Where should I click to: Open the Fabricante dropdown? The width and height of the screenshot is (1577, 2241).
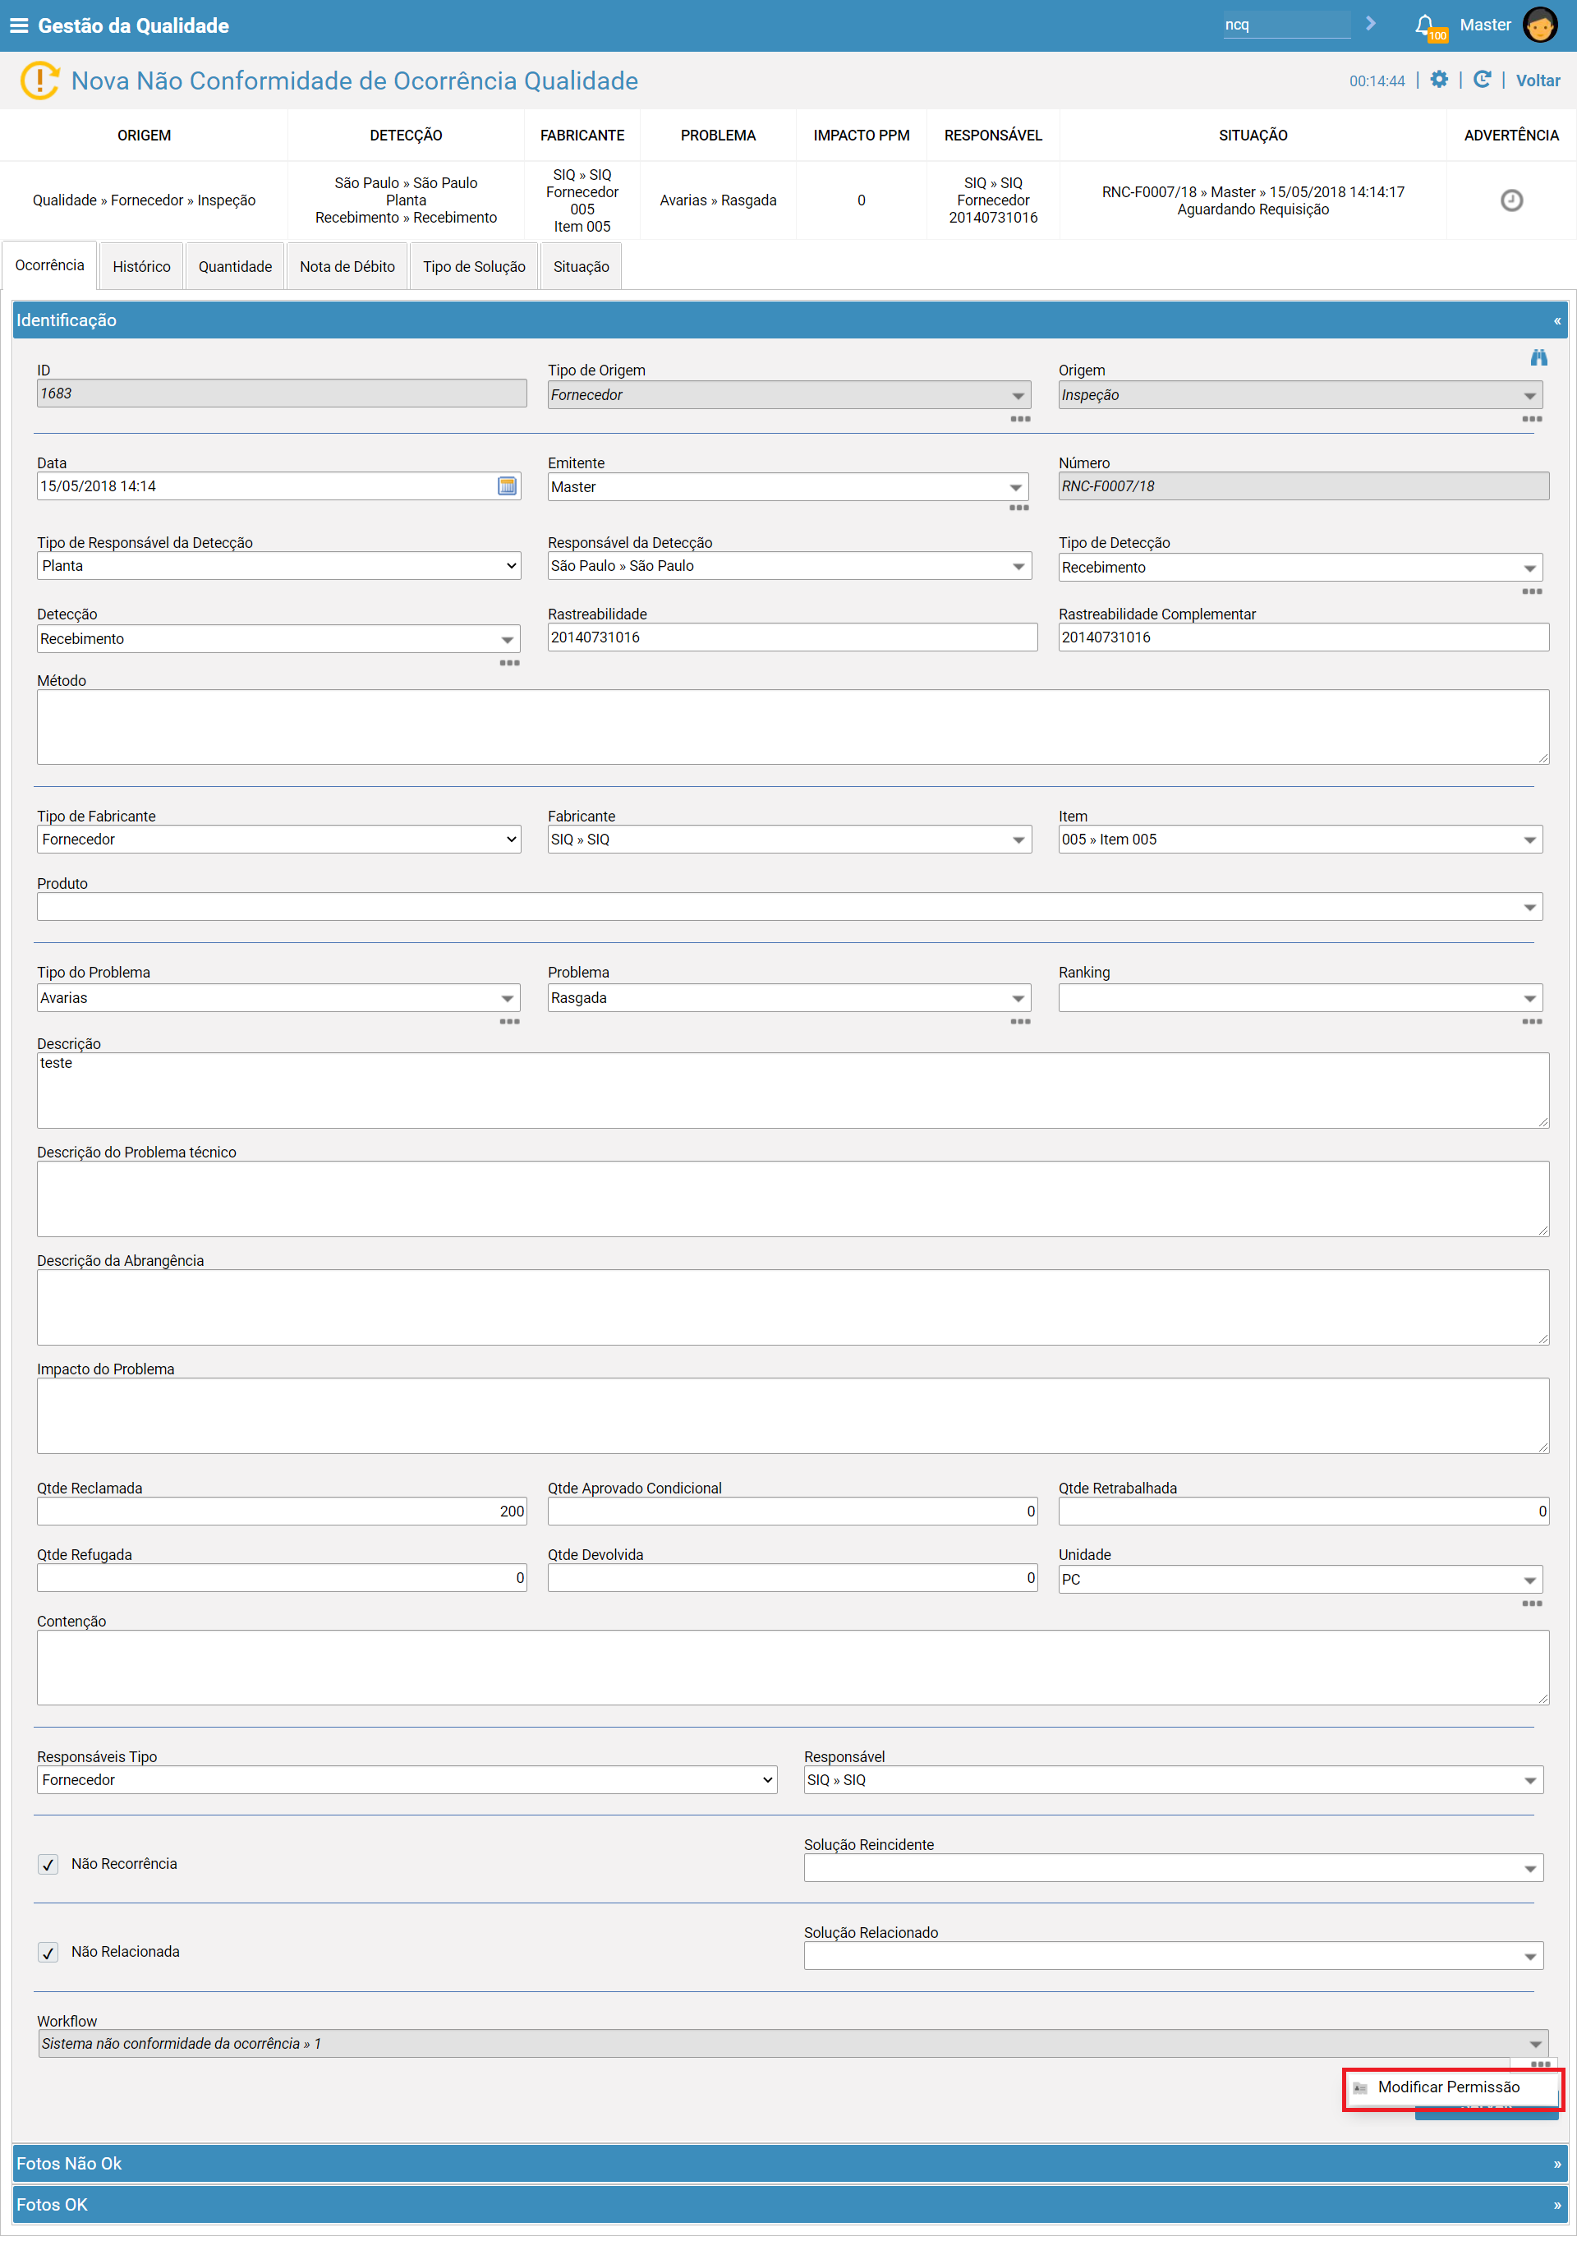coord(789,840)
